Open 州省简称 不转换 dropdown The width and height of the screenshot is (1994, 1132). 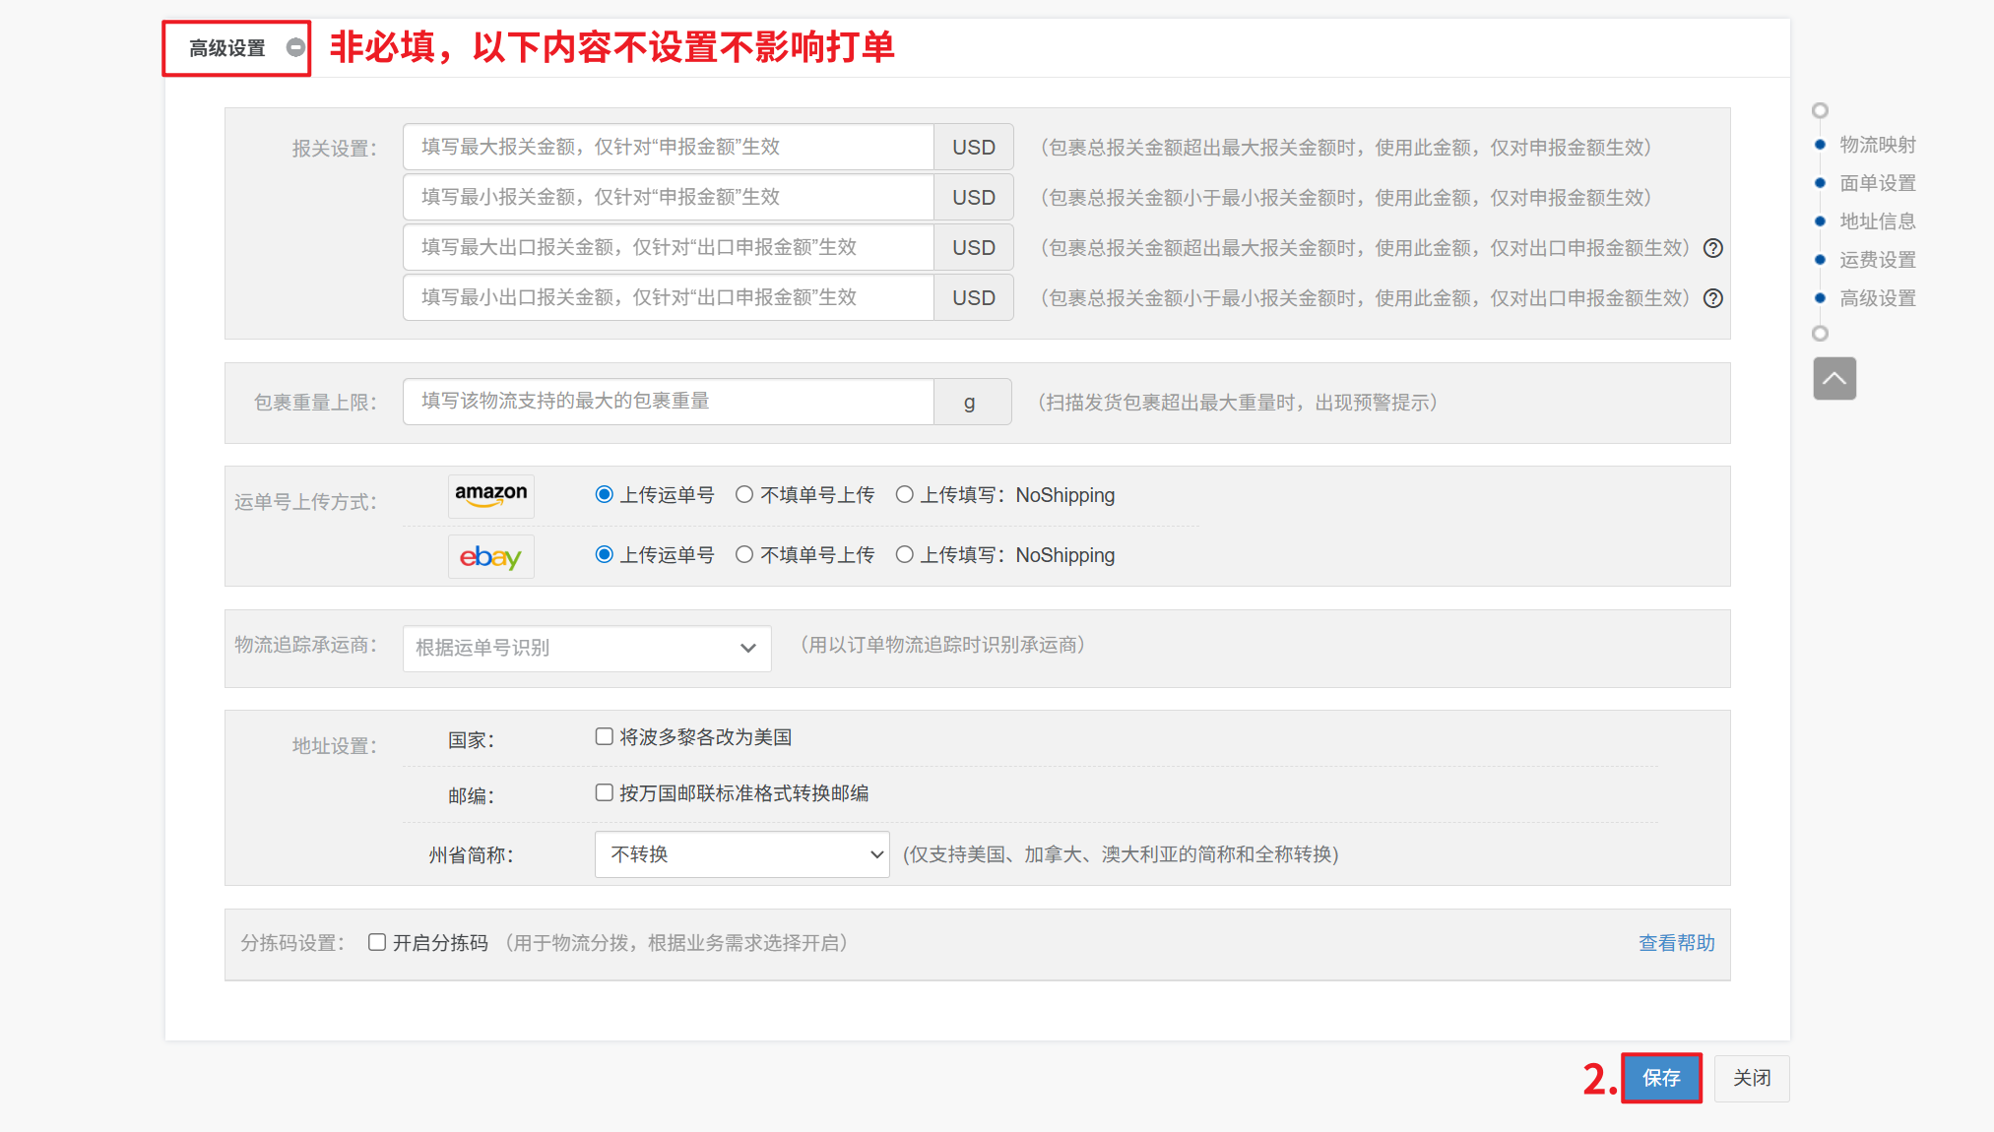(x=741, y=854)
